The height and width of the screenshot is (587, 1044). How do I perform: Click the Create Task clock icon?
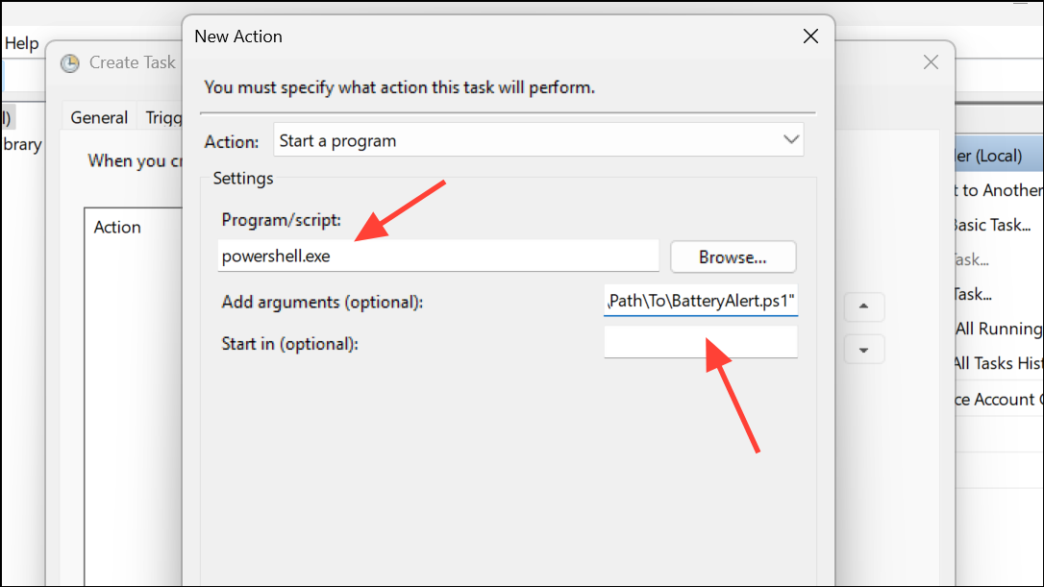70,63
